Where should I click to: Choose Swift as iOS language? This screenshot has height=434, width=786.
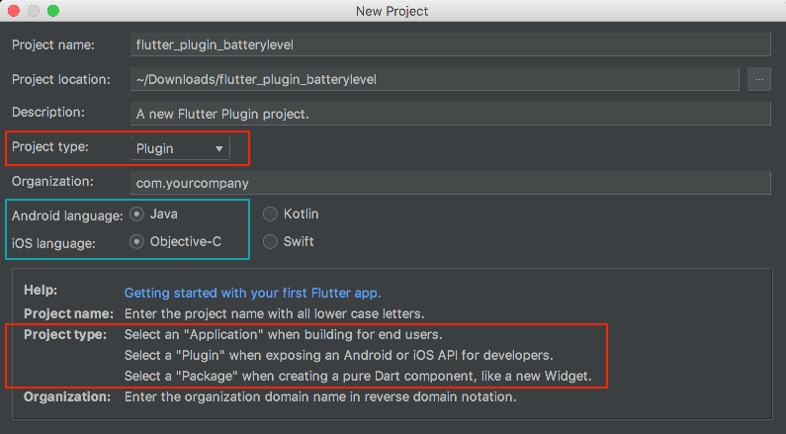(x=270, y=241)
